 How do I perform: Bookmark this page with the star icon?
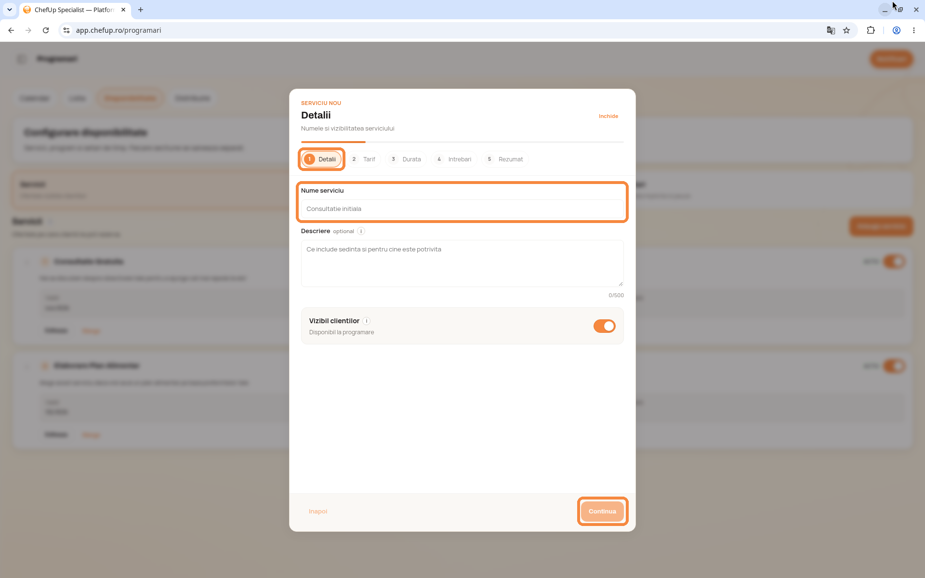pyautogui.click(x=846, y=30)
